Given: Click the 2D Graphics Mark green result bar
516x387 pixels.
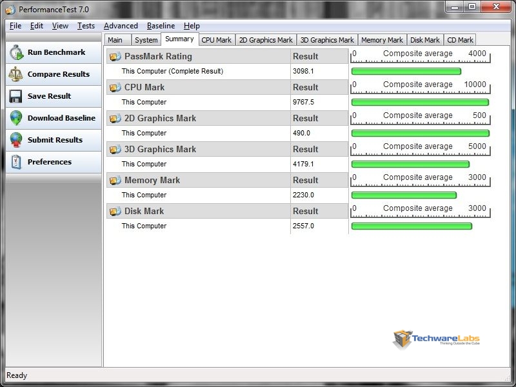Looking at the screenshot, I should (421, 134).
